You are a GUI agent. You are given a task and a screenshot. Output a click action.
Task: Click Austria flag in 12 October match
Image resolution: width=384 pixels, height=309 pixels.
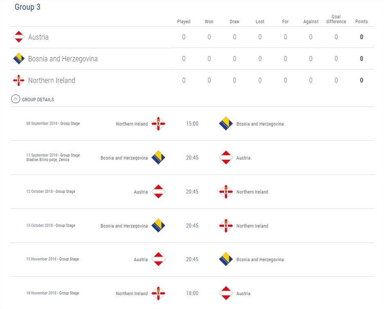click(x=158, y=192)
